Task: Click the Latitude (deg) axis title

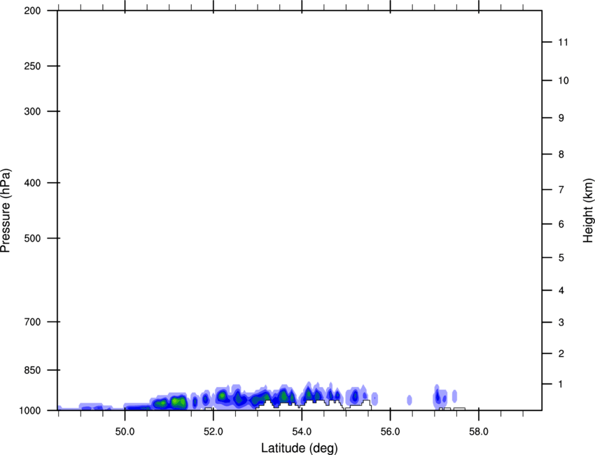Action: pyautogui.click(x=300, y=448)
